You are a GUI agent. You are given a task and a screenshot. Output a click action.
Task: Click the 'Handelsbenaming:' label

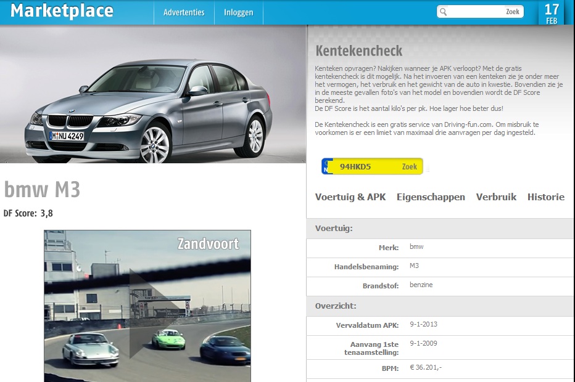click(366, 267)
